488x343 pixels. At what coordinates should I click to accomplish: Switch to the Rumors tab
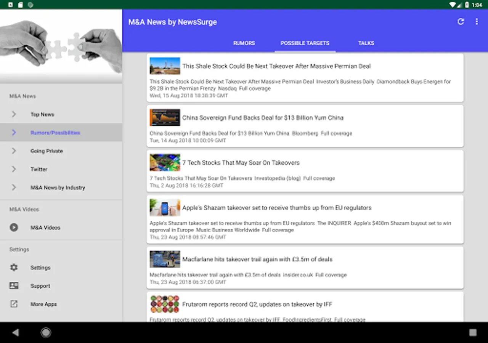(244, 43)
